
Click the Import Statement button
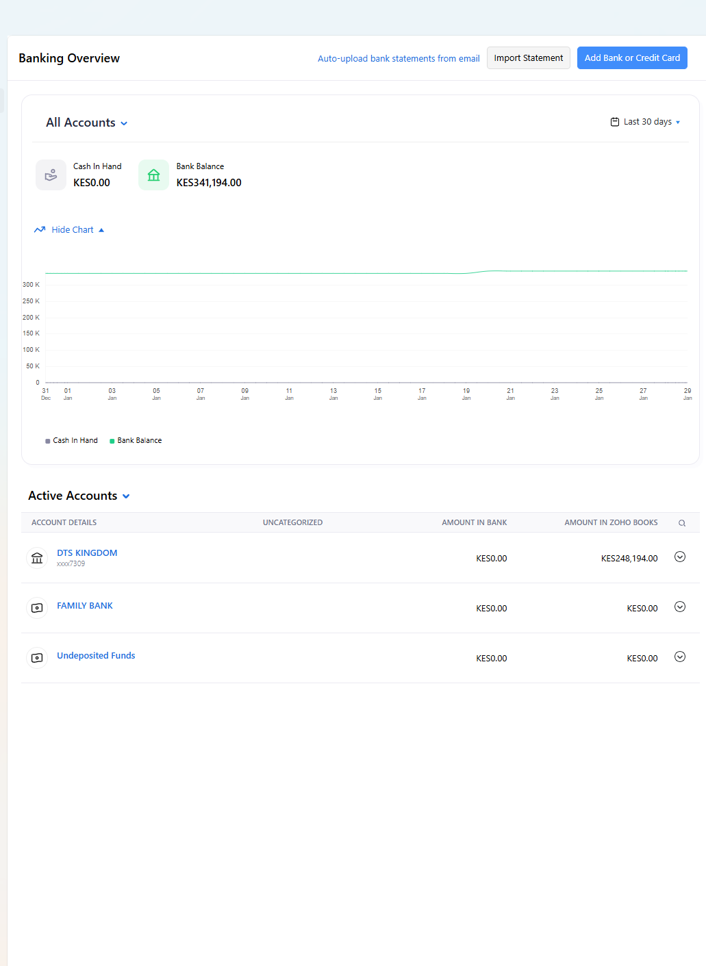(x=528, y=58)
